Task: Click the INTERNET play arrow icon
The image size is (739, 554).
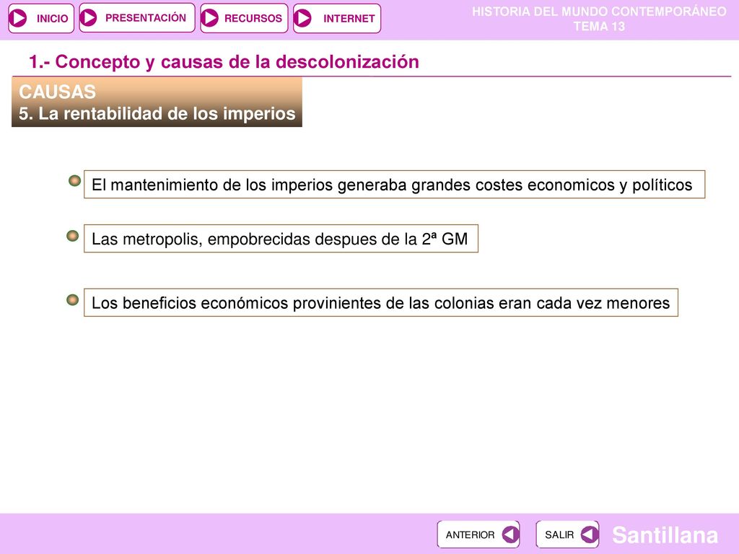Action: (302, 18)
